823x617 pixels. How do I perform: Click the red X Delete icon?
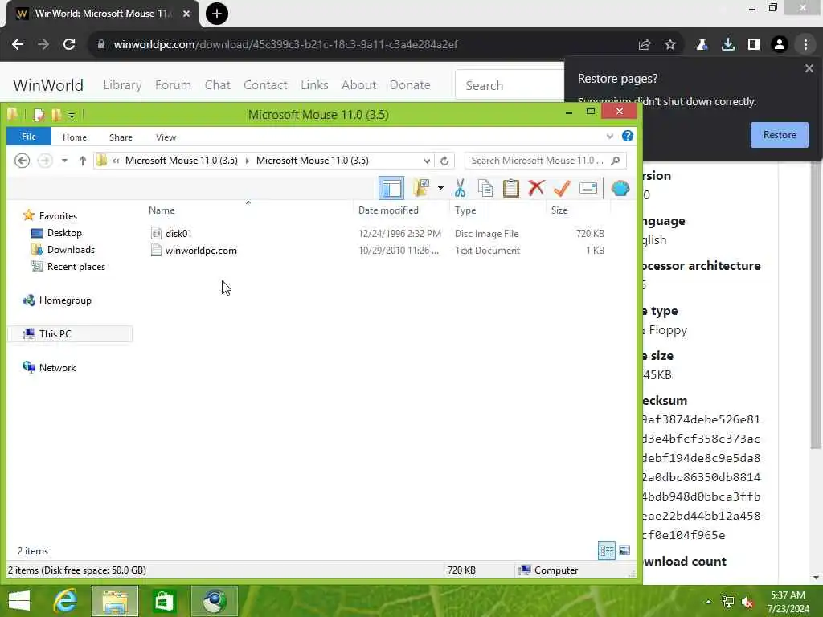coord(536,188)
